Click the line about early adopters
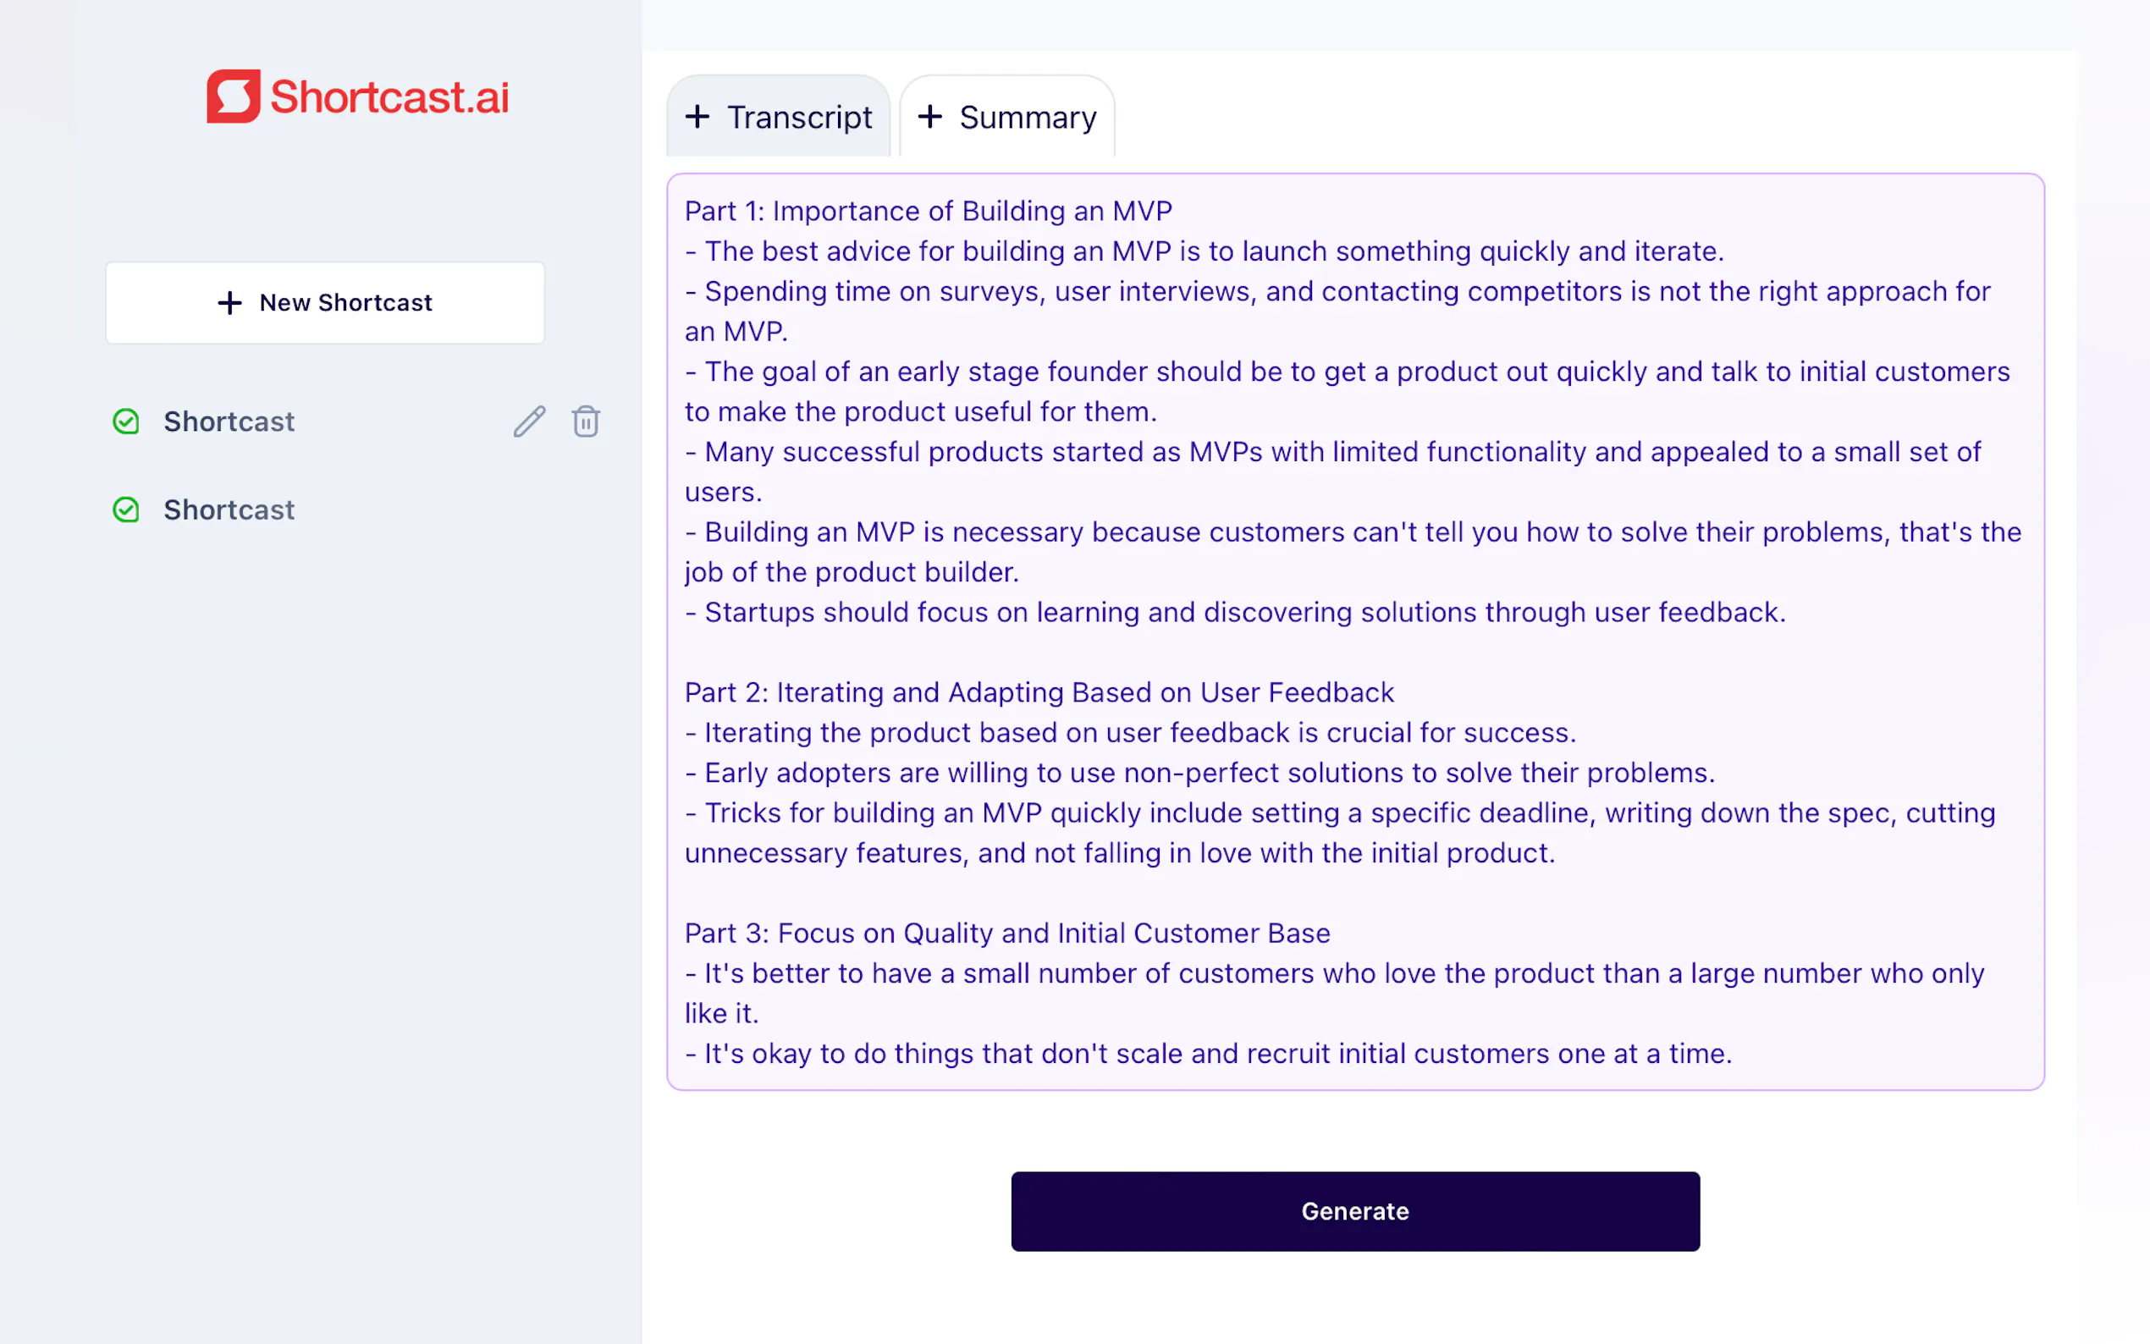Image resolution: width=2150 pixels, height=1344 pixels. [1200, 773]
